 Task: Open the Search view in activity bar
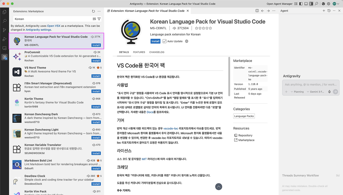pos(4,21)
